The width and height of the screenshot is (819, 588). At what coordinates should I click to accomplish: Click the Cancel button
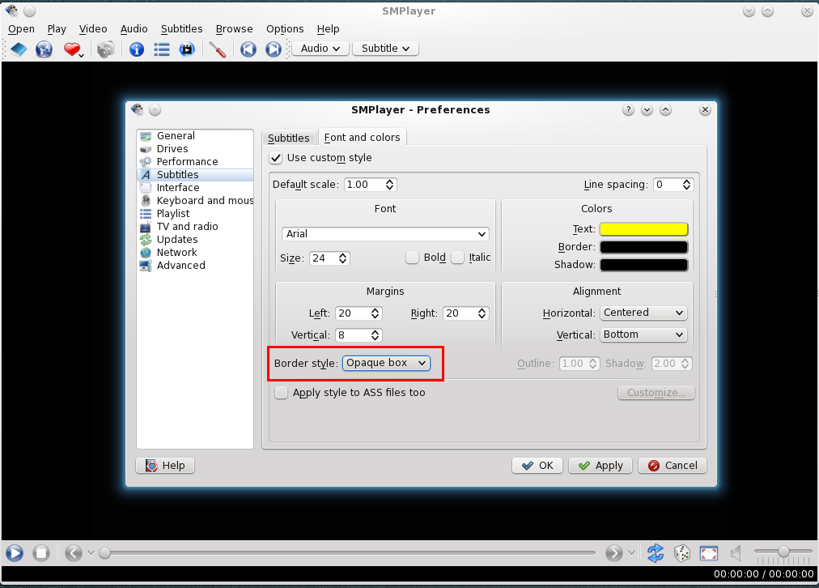click(673, 465)
